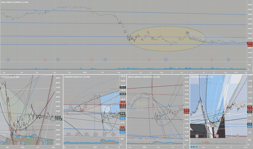Open Wells Fargo dividend marker near Feb label

point(105,60)
